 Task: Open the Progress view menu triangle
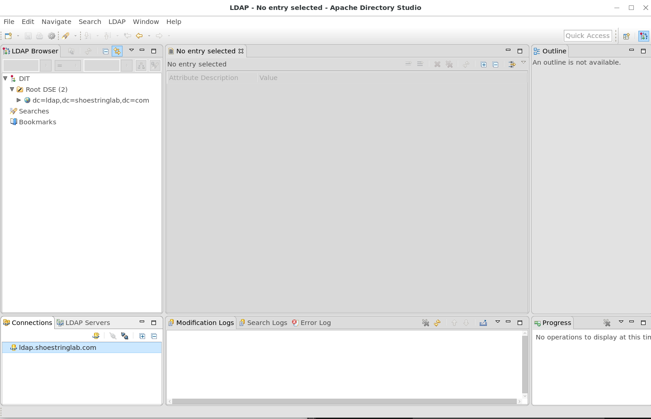[x=621, y=322]
